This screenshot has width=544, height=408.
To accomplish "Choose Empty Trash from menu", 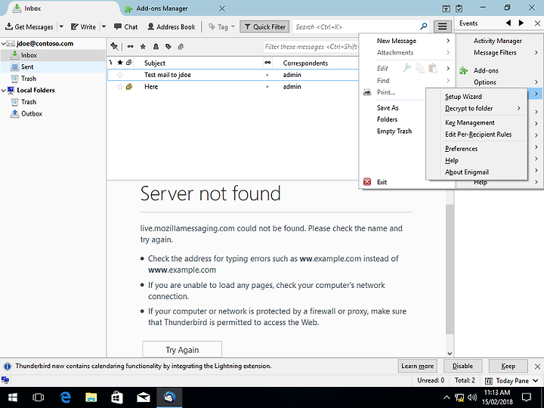I will [394, 131].
